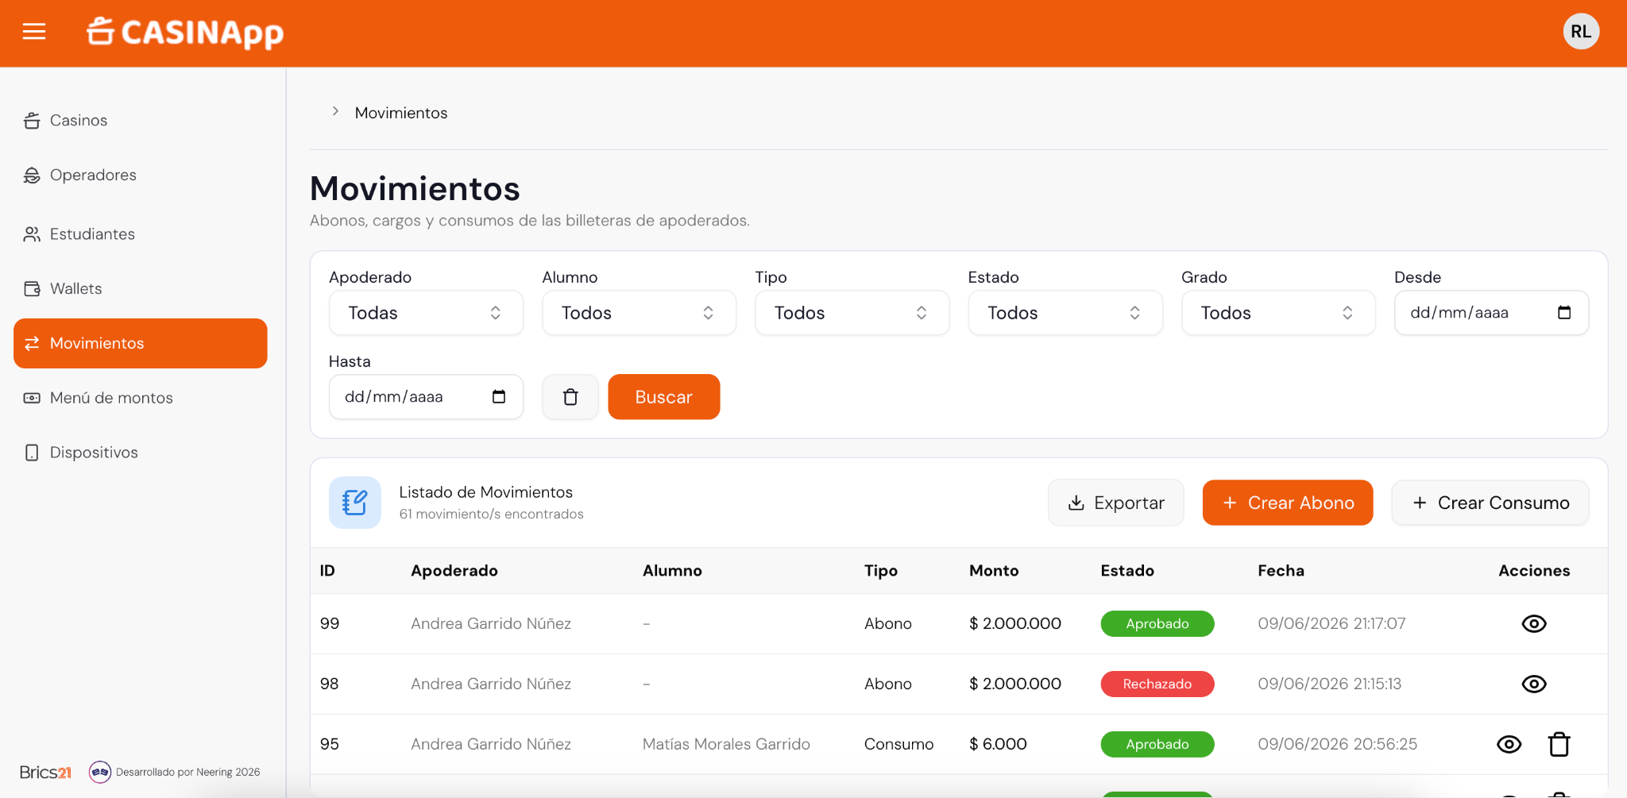Screen dimensions: 1627x798
Task: Go to Casinos in sidebar
Action: [x=141, y=121]
